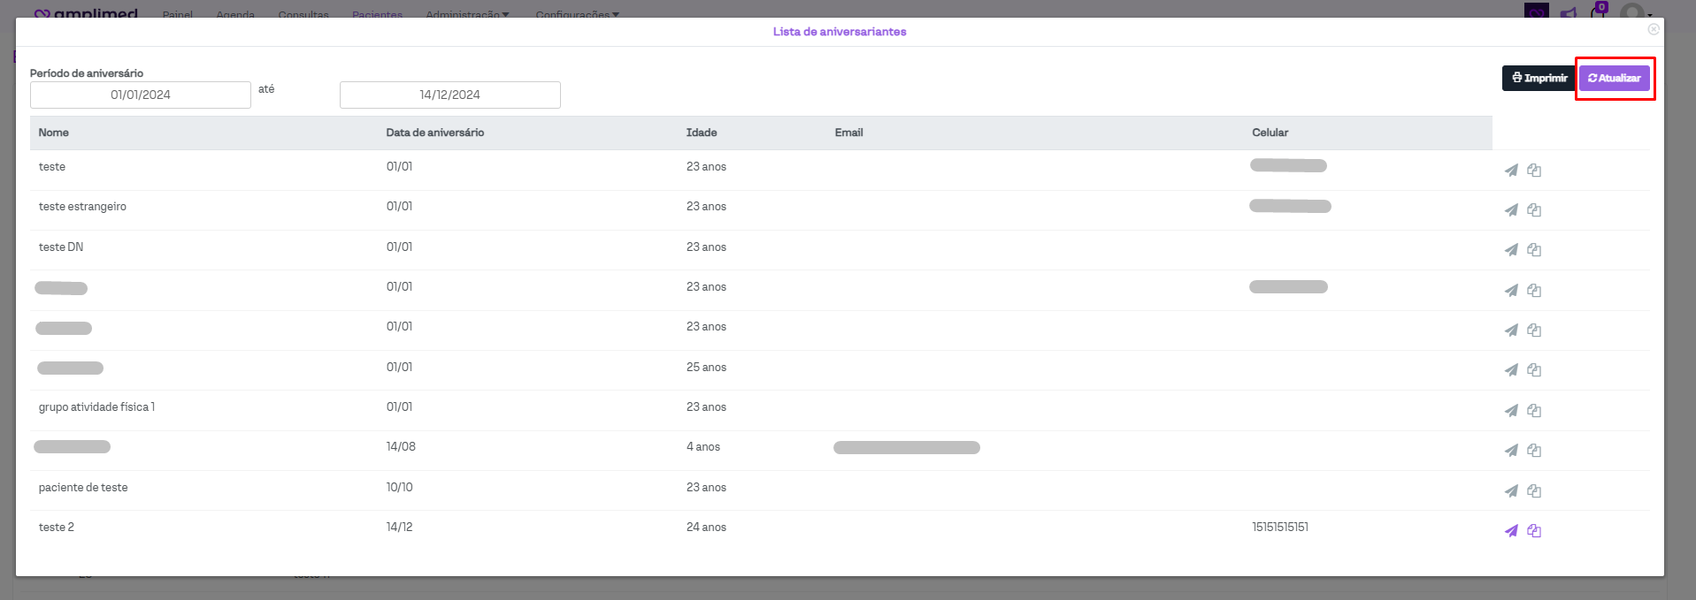Click send icon for "teste estrangeiro" row

pos(1511,210)
